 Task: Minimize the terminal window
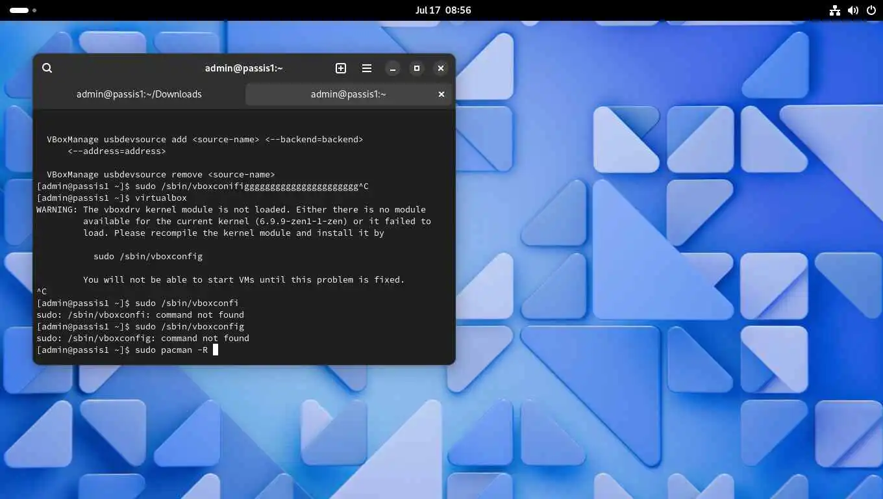click(x=393, y=68)
